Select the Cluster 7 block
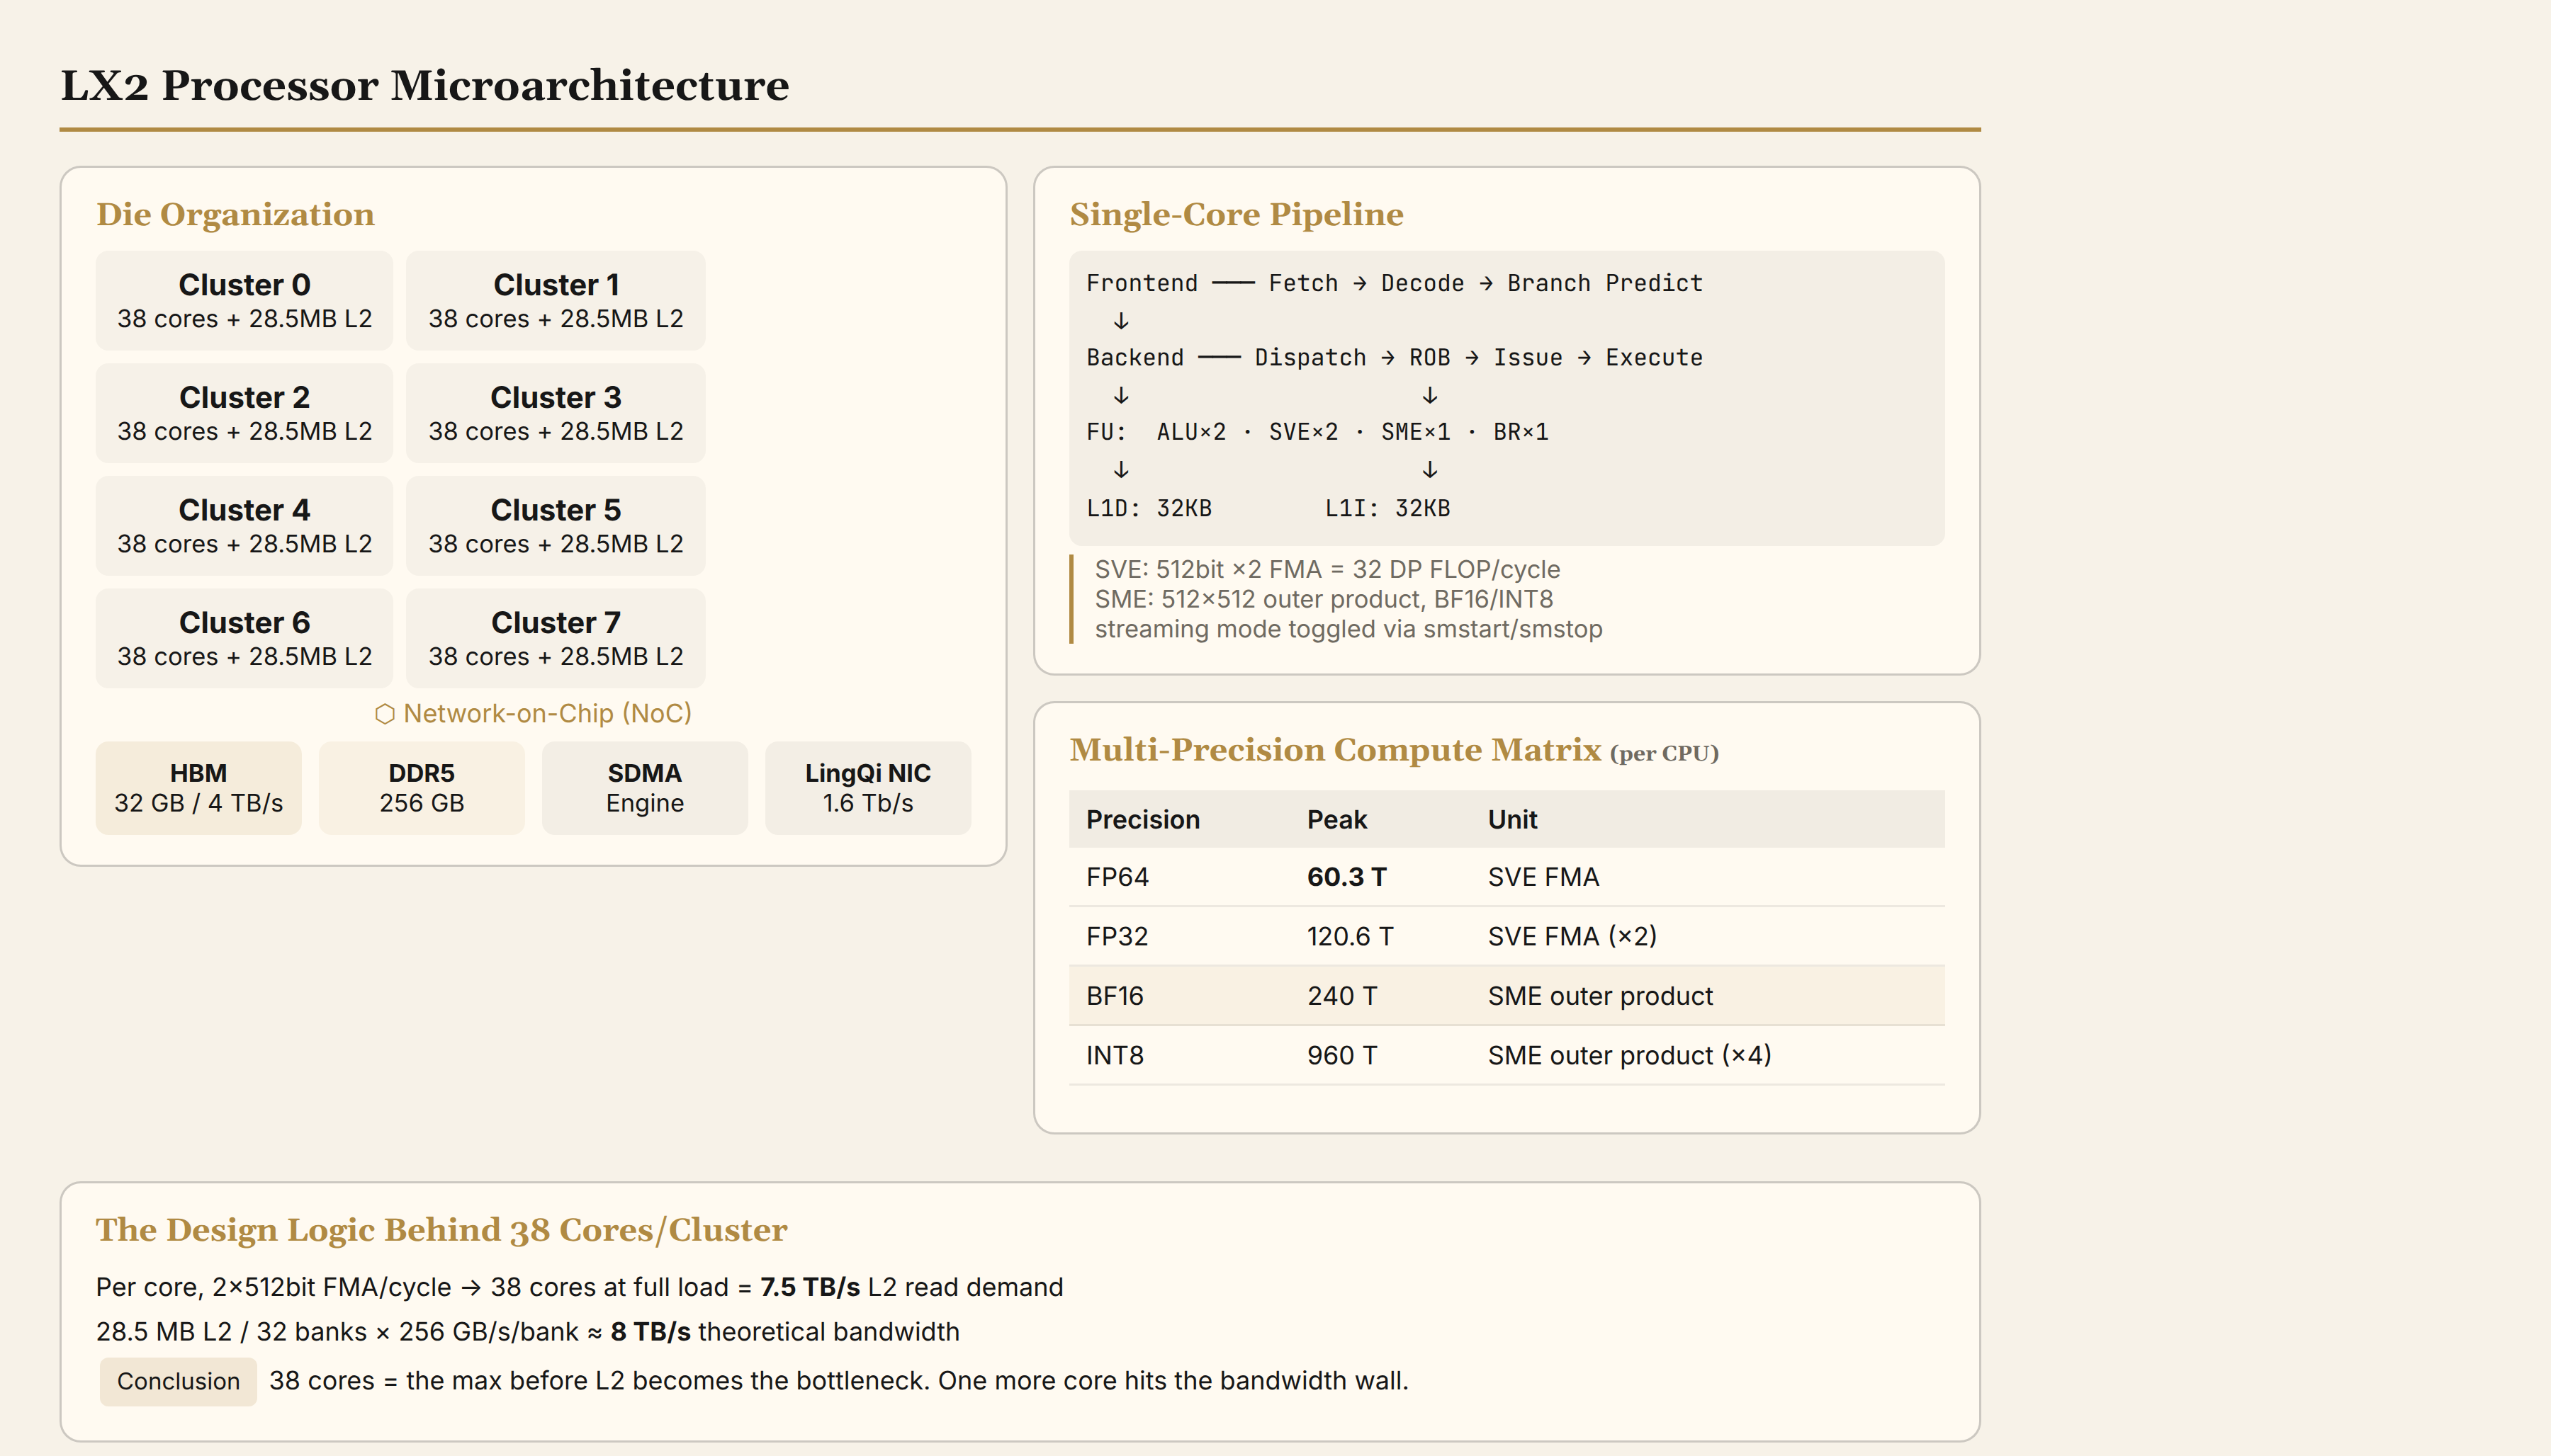 [556, 638]
